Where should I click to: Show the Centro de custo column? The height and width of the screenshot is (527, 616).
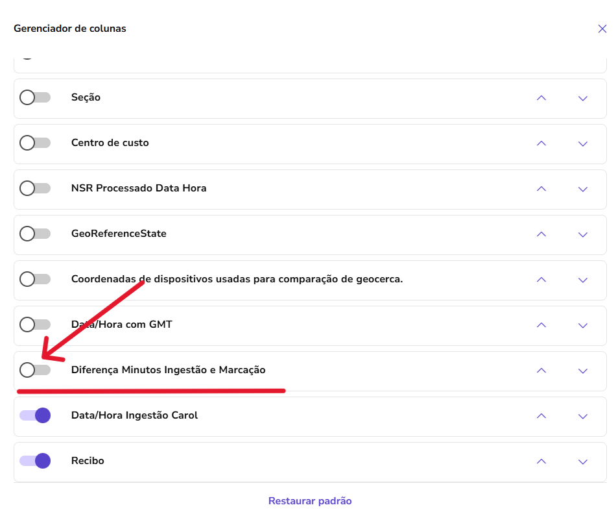click(35, 143)
